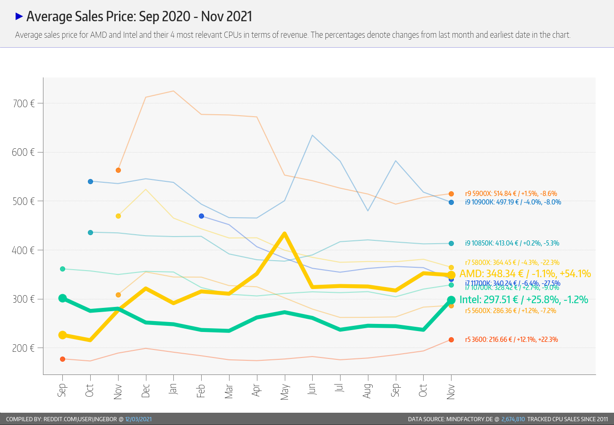
Task: Click the Intel starting marker at first Sep
Action: [62, 298]
